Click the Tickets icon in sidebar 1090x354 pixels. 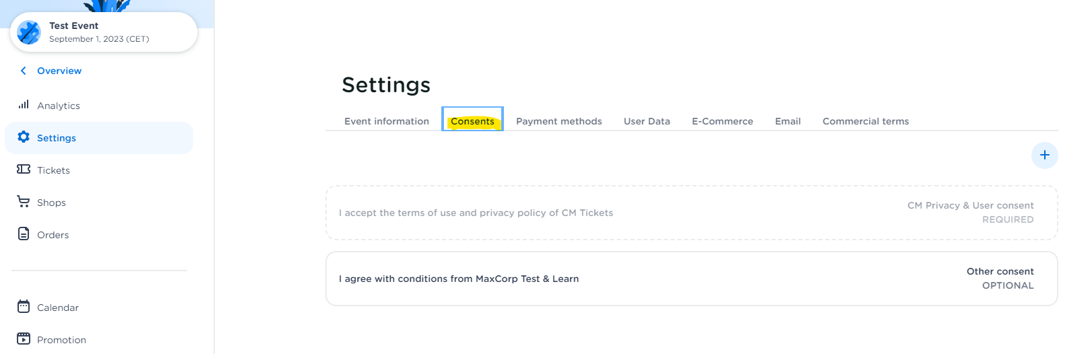[x=24, y=170]
